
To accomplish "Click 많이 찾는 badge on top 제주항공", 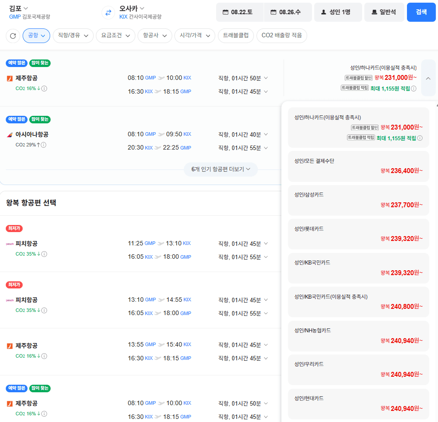I will [x=40, y=63].
